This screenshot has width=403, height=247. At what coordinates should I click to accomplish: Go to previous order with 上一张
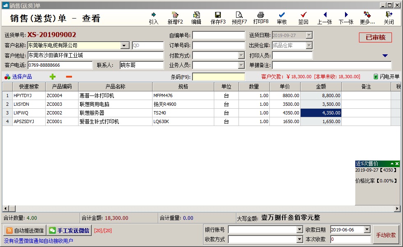[x=324, y=15]
